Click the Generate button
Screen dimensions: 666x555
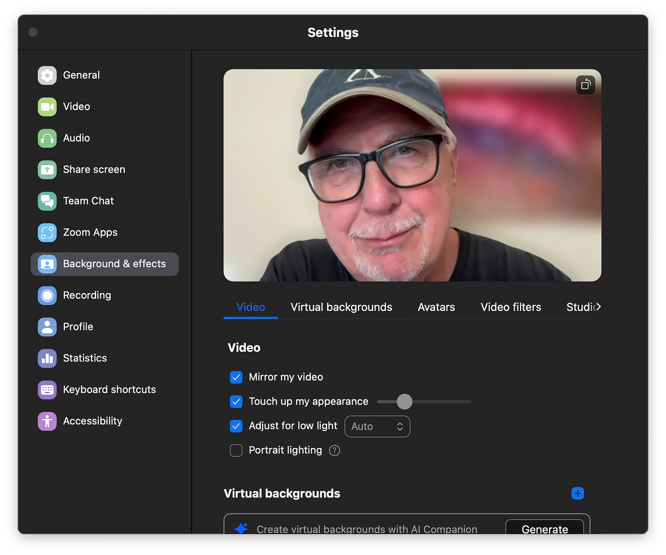pyautogui.click(x=545, y=527)
